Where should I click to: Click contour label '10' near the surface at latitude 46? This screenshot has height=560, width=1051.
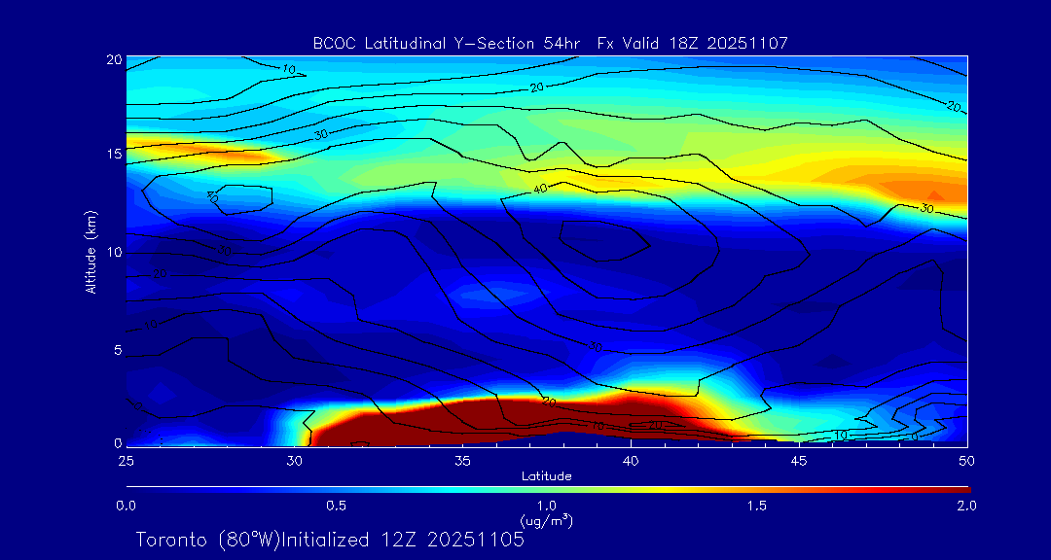840,436
